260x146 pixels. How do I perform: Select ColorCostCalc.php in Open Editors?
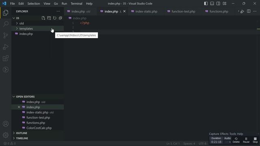coord(37,128)
